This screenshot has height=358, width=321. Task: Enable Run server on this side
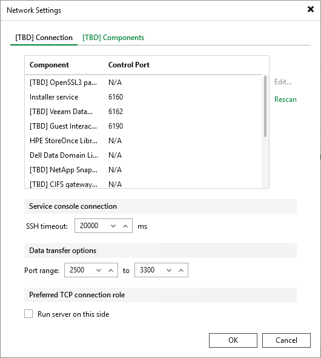tap(28, 314)
